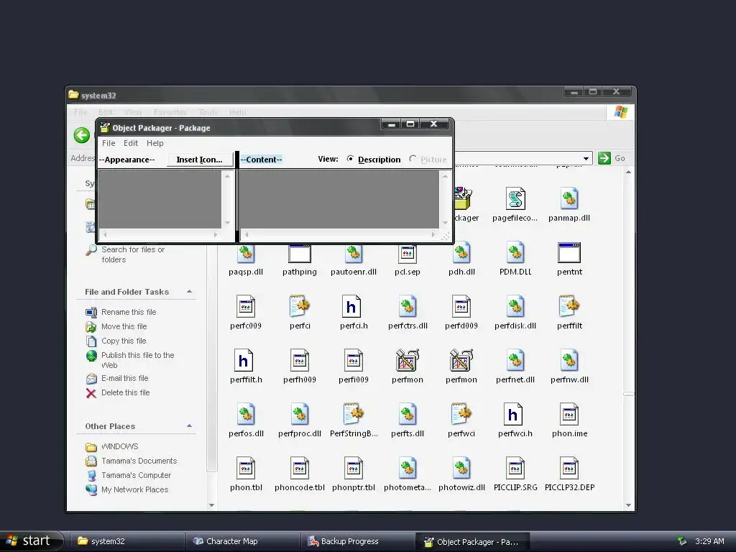Click the Go button next to address bar
Viewport: 736px width, 552px height.
612,158
